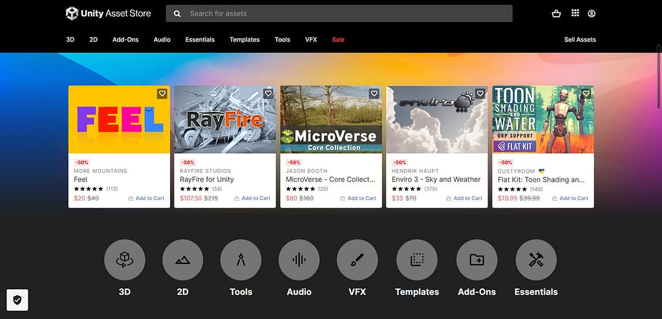Screen dimensions: 662x319
Task: Click the -50% badge on MicroVerse
Action: coord(294,162)
